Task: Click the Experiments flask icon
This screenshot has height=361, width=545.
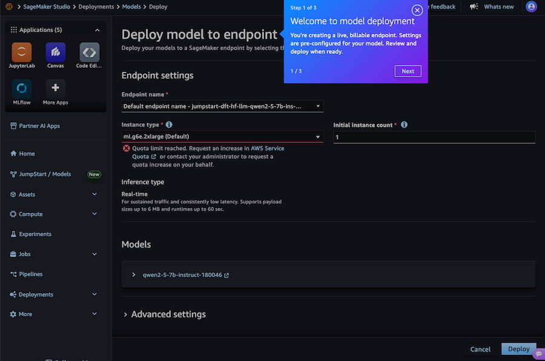Action: tap(13, 234)
